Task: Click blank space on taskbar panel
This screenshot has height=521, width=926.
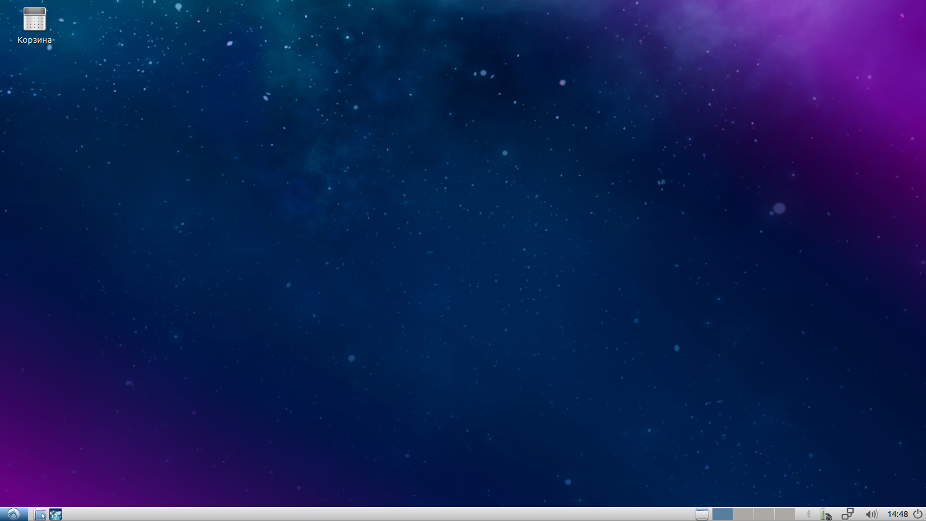Action: tap(376, 514)
